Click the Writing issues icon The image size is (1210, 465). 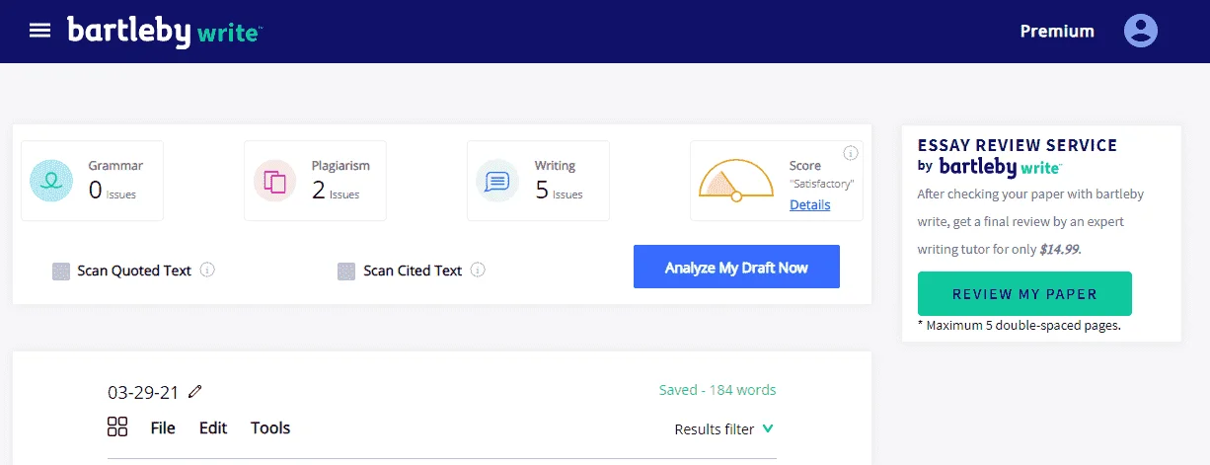(498, 181)
